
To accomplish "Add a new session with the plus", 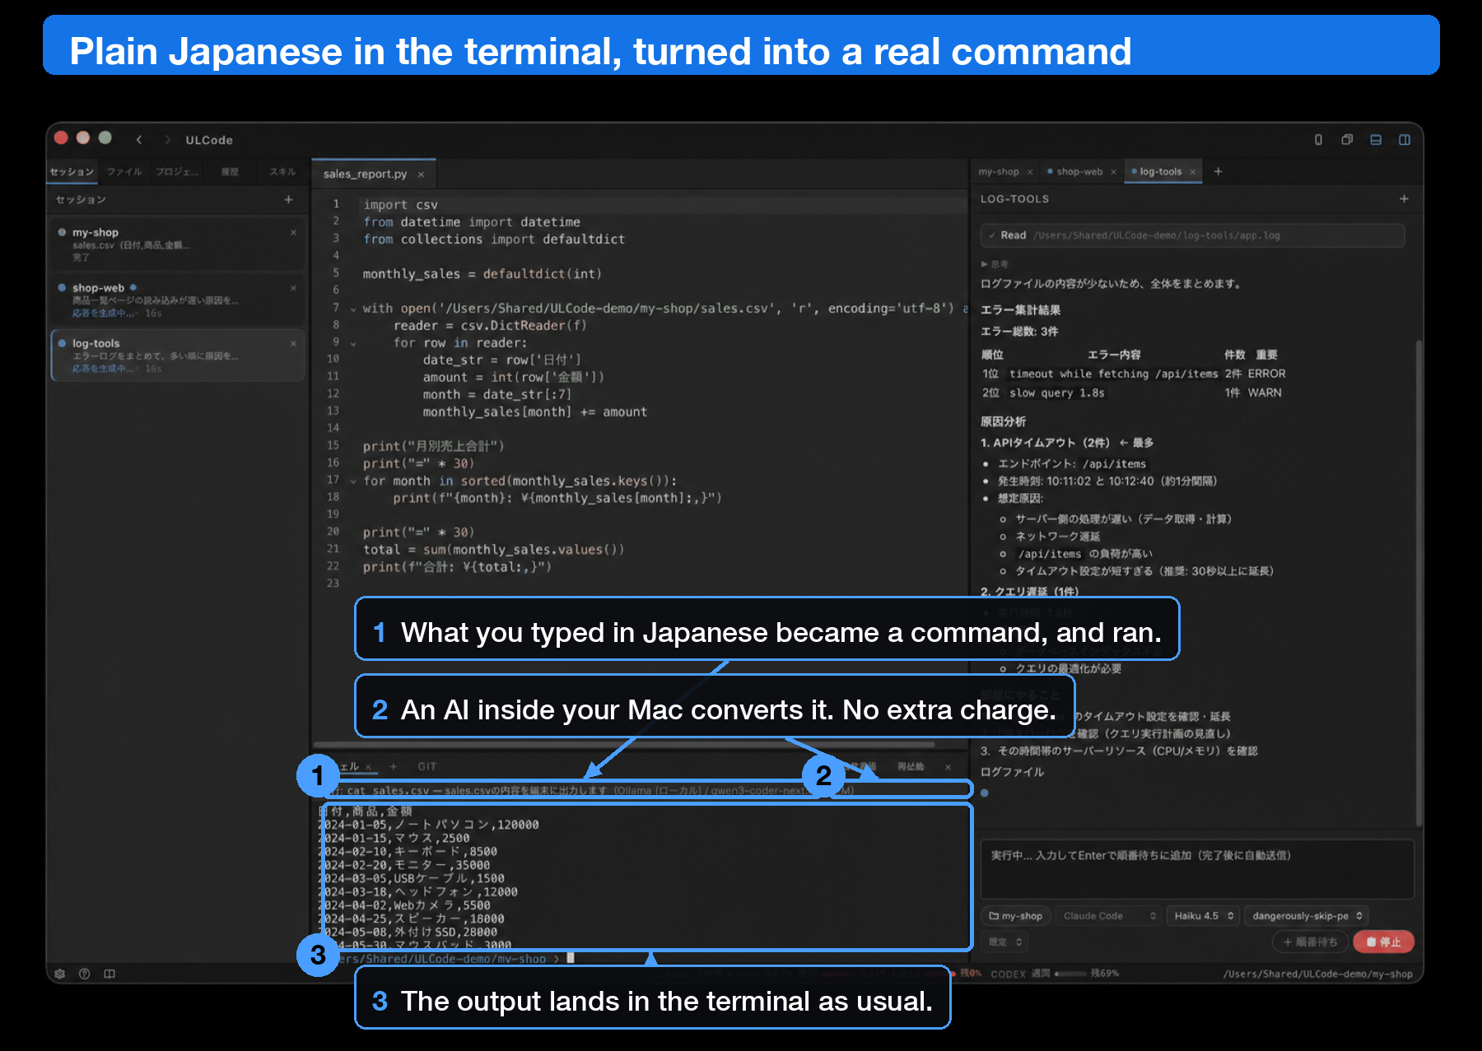I will click(x=288, y=199).
